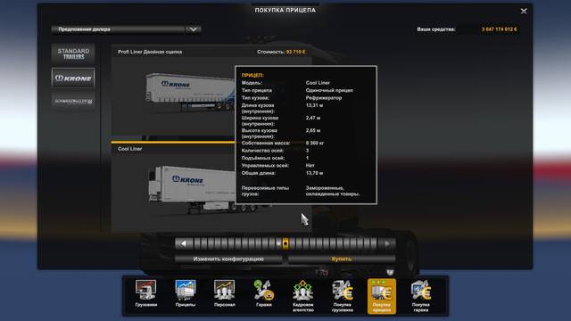
Task: Click Изменить конфигурацию button
Action: click(228, 259)
